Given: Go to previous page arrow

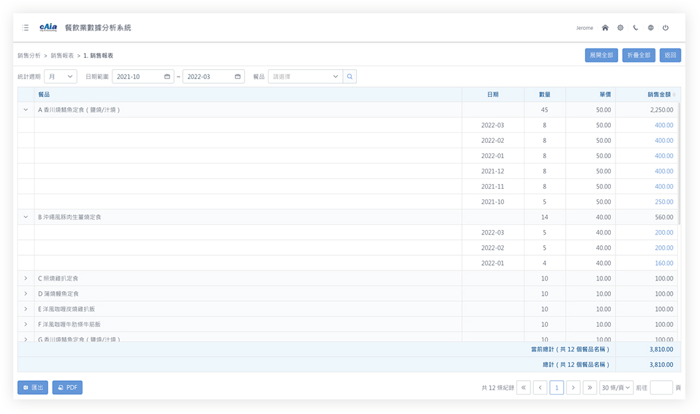Looking at the screenshot, I should 540,387.
